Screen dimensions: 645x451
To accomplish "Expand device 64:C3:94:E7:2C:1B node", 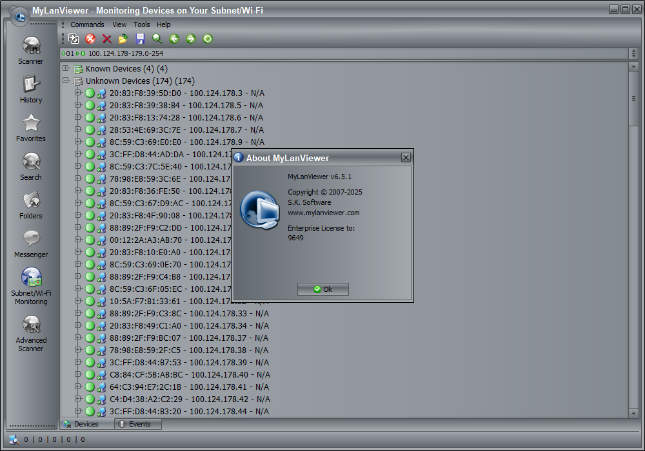I will pos(78,387).
